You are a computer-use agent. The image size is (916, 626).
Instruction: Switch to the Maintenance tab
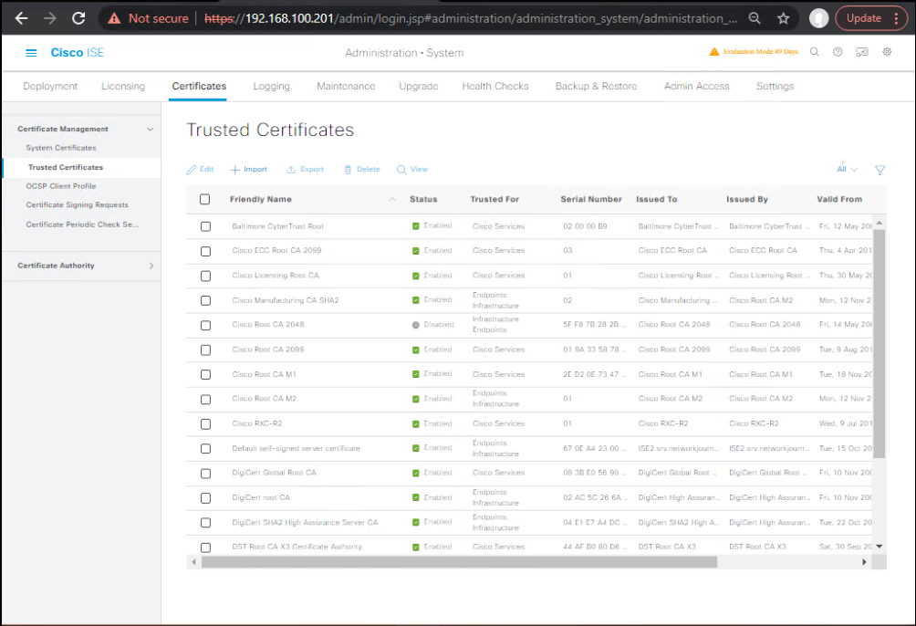(x=346, y=86)
